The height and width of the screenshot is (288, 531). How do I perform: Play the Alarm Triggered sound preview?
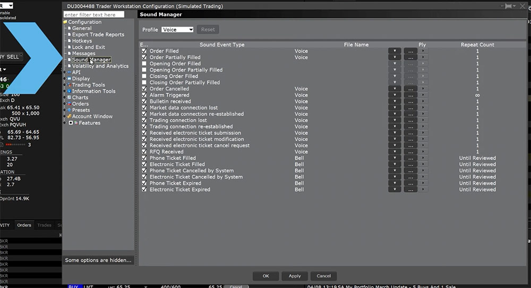(x=423, y=95)
